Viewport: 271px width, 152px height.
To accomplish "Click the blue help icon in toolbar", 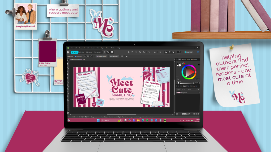I will point(198,52).
